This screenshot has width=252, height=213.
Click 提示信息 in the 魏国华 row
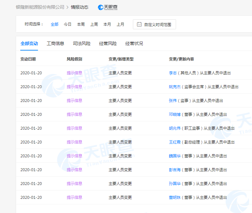pos(74,156)
